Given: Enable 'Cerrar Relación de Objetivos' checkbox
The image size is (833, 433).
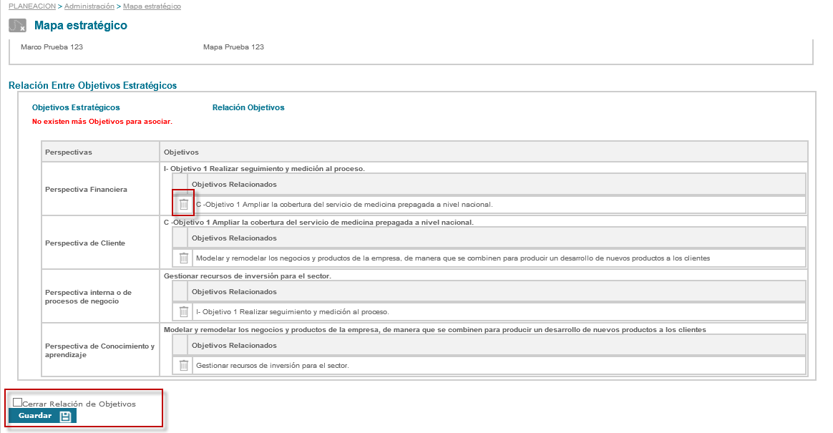Looking at the screenshot, I should point(18,403).
